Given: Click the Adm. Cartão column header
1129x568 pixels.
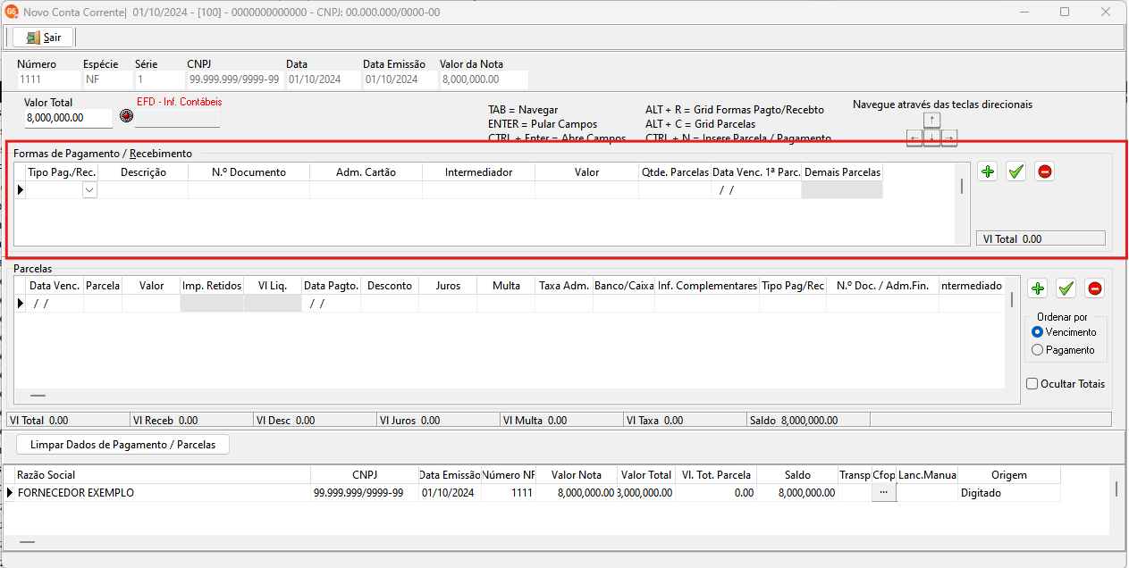Looking at the screenshot, I should [x=366, y=172].
